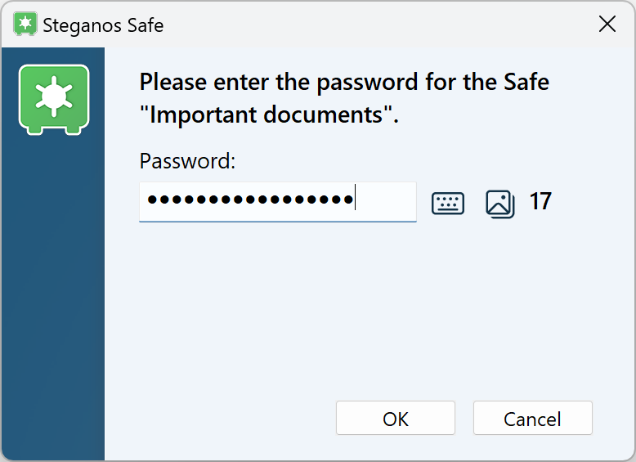Focus the Password input field

278,201
